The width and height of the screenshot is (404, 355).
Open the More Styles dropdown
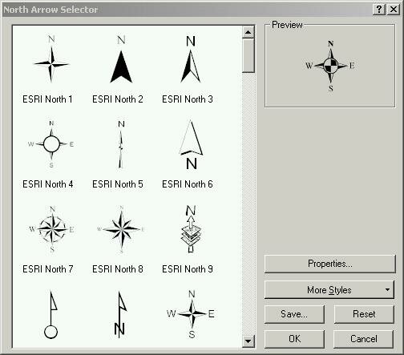click(x=329, y=290)
